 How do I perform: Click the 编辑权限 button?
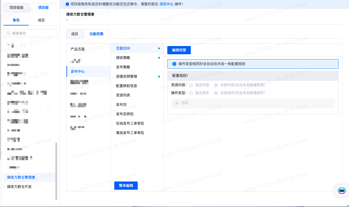coord(179,50)
